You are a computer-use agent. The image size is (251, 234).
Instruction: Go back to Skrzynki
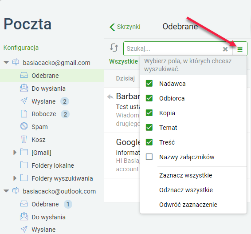(x=129, y=27)
